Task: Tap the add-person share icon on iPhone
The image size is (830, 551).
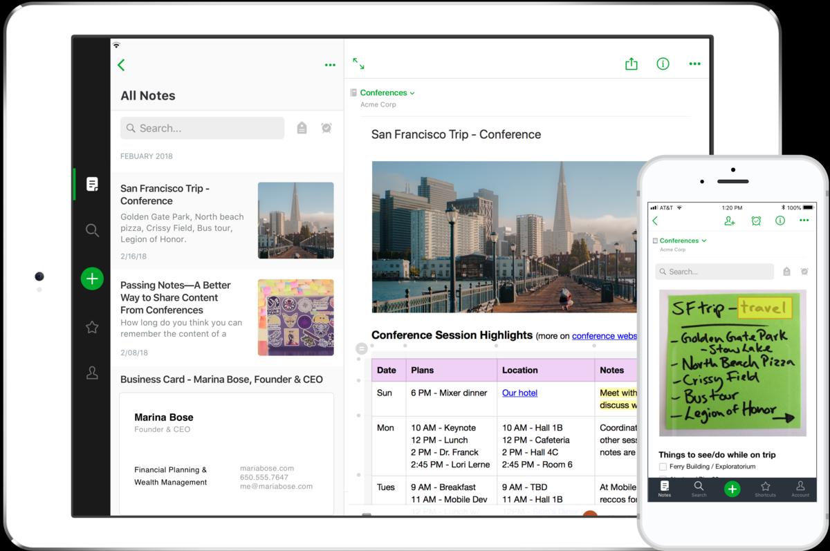Action: click(x=730, y=221)
